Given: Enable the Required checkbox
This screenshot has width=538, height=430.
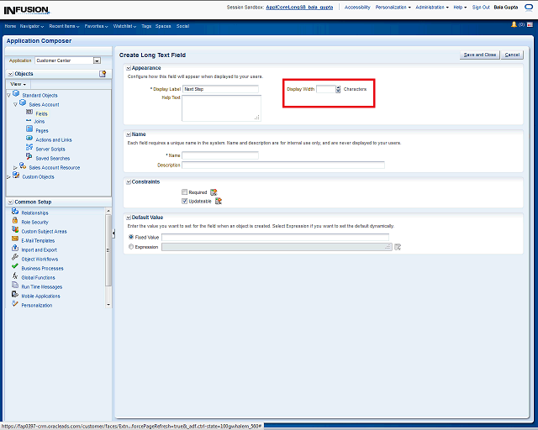Looking at the screenshot, I should point(185,192).
